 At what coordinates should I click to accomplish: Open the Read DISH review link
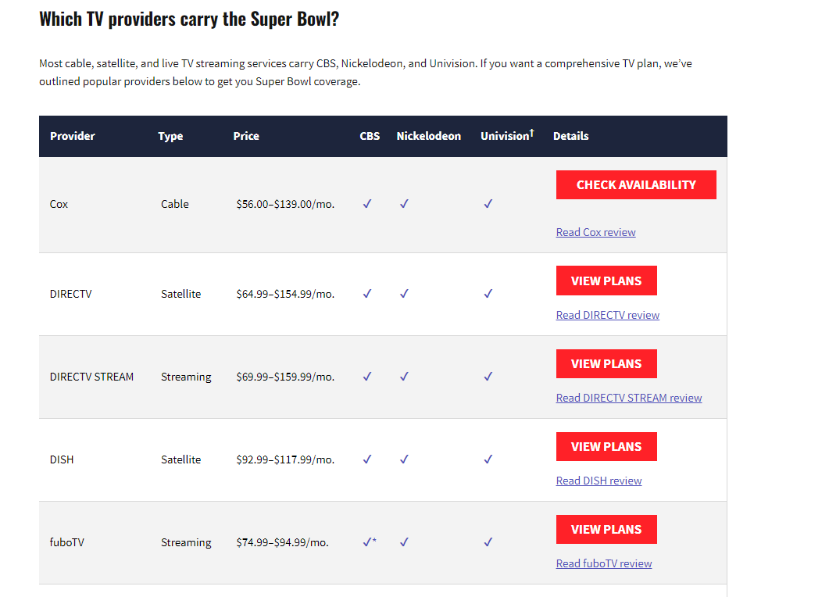click(599, 481)
